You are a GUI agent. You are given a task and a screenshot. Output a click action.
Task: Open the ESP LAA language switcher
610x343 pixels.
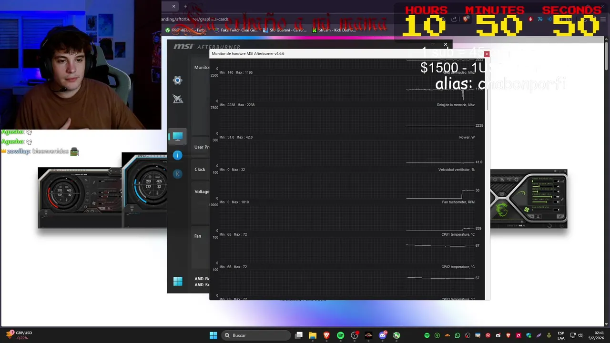tap(561, 335)
